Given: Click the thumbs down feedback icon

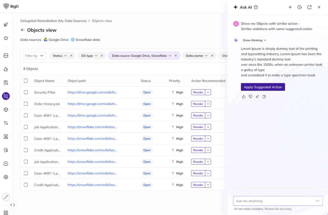Looking at the screenshot, I should tap(250, 97).
